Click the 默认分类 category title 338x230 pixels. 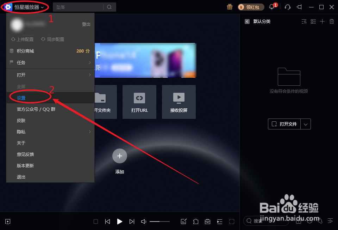point(262,22)
